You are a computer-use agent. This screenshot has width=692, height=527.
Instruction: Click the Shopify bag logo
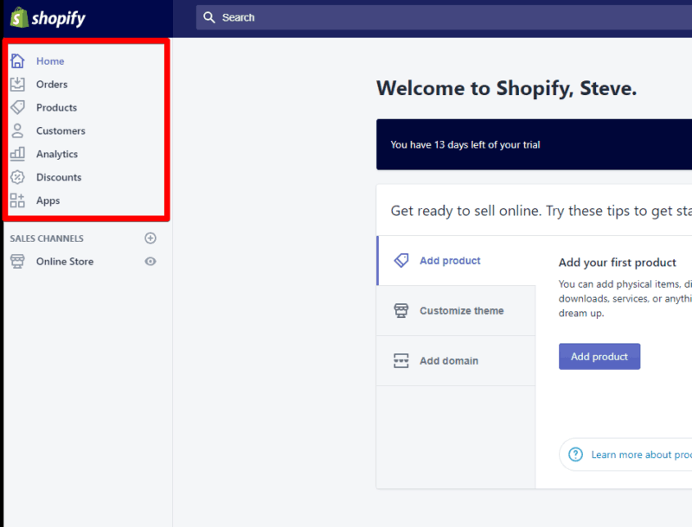click(x=19, y=17)
